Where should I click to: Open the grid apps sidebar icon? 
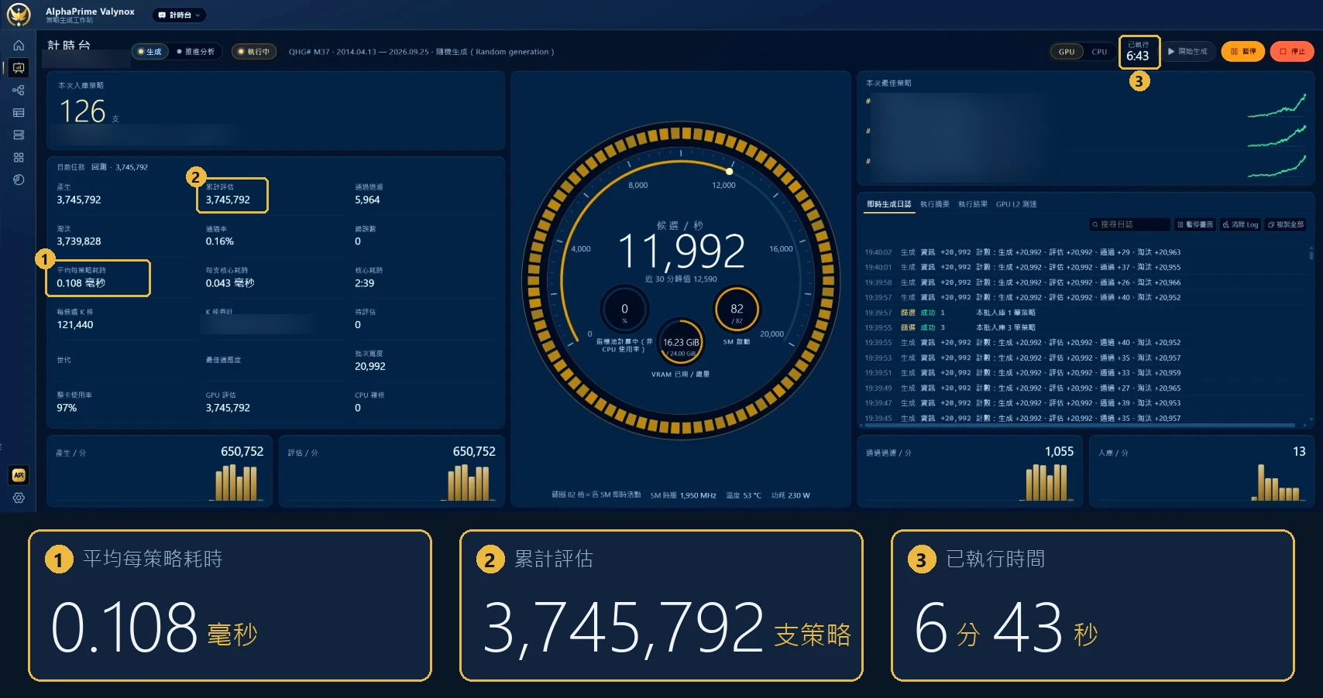point(19,157)
